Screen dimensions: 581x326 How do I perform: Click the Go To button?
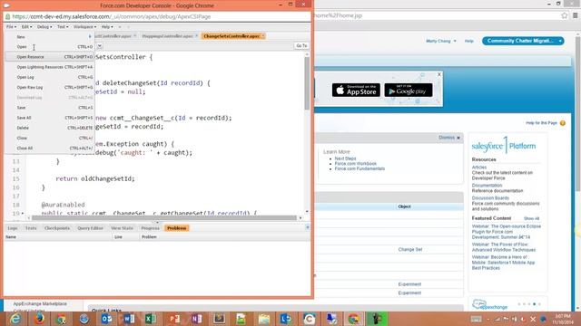point(301,46)
